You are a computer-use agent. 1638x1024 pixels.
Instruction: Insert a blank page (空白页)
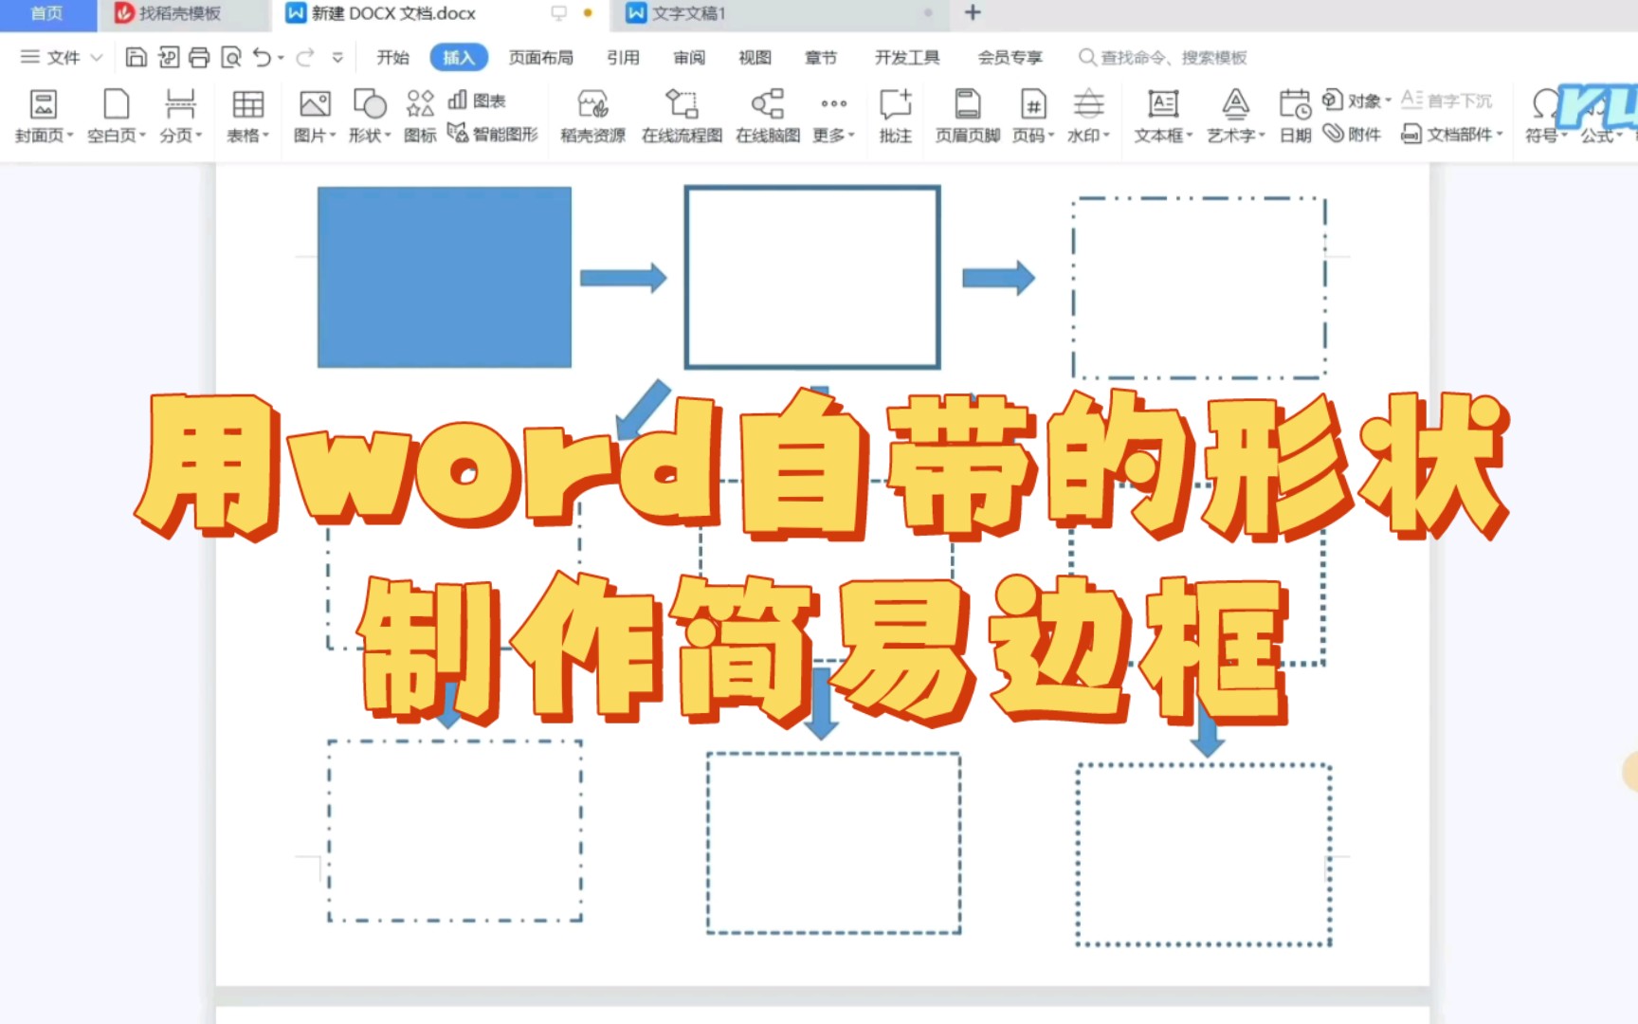(117, 116)
